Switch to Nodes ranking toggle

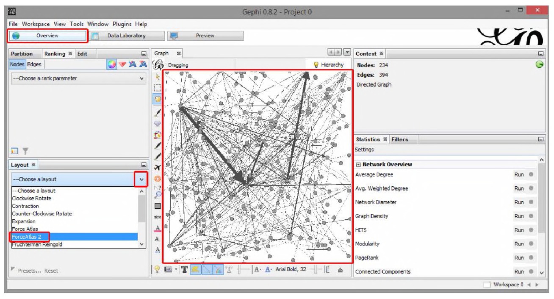pyautogui.click(x=17, y=64)
